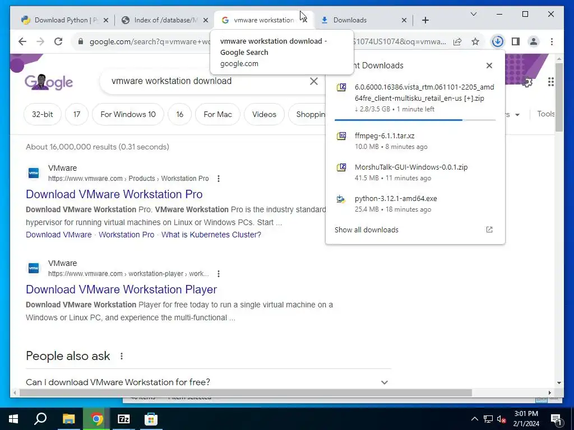The width and height of the screenshot is (574, 430).
Task: Close the Recent Downloads popup
Action: pos(489,66)
